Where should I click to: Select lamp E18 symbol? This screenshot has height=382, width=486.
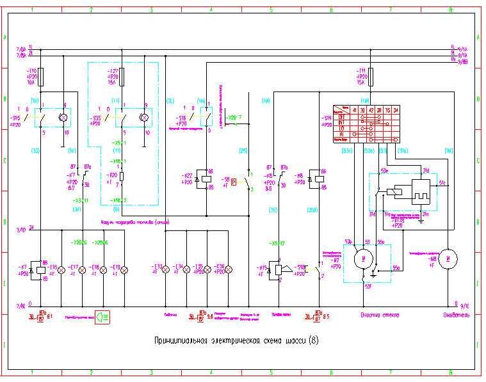103,270
